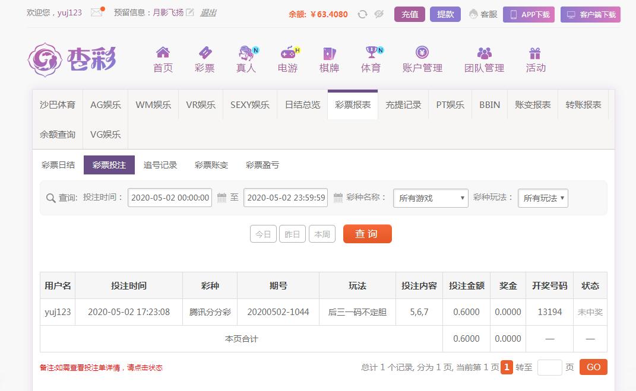Click the GO button
636x391 pixels.
[x=593, y=367]
